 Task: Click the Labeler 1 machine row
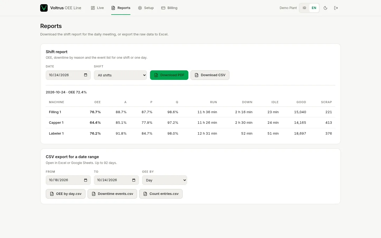190,134
